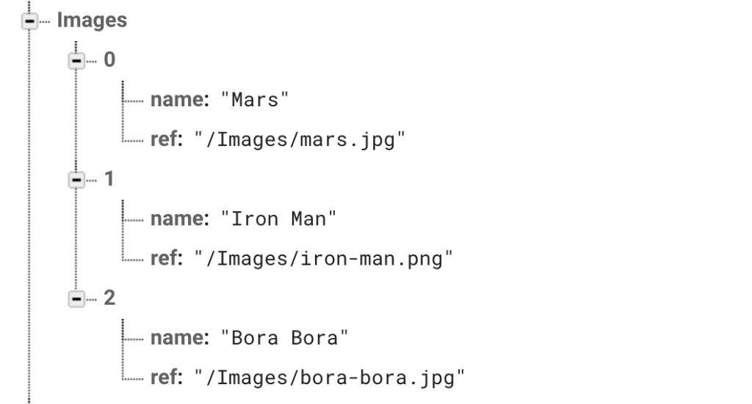Collapse node 2 with minus icon
This screenshot has width=752, height=404.
coord(76,299)
